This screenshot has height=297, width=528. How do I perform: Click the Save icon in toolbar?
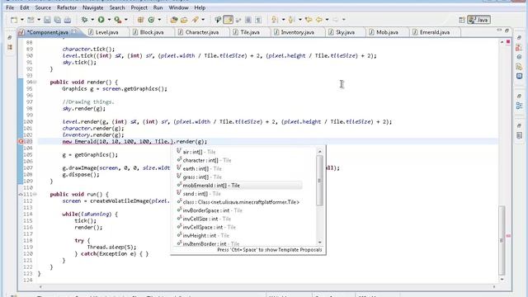click(x=47, y=20)
